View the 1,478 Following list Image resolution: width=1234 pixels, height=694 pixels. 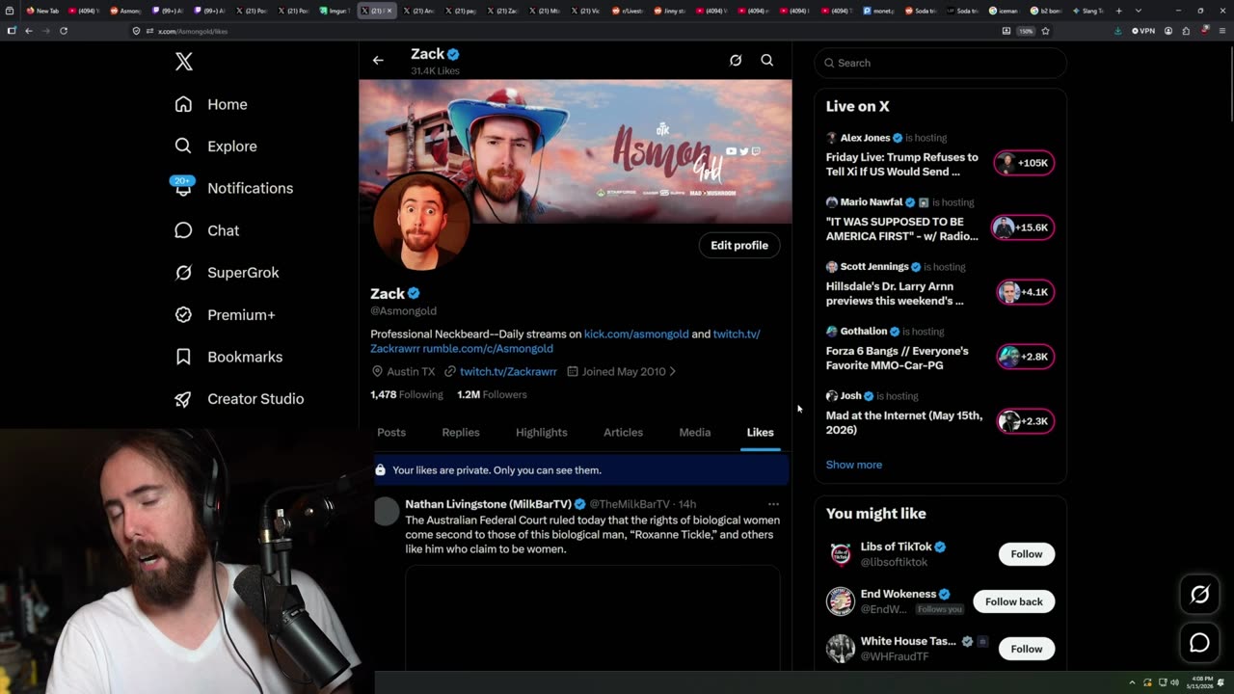407,395
